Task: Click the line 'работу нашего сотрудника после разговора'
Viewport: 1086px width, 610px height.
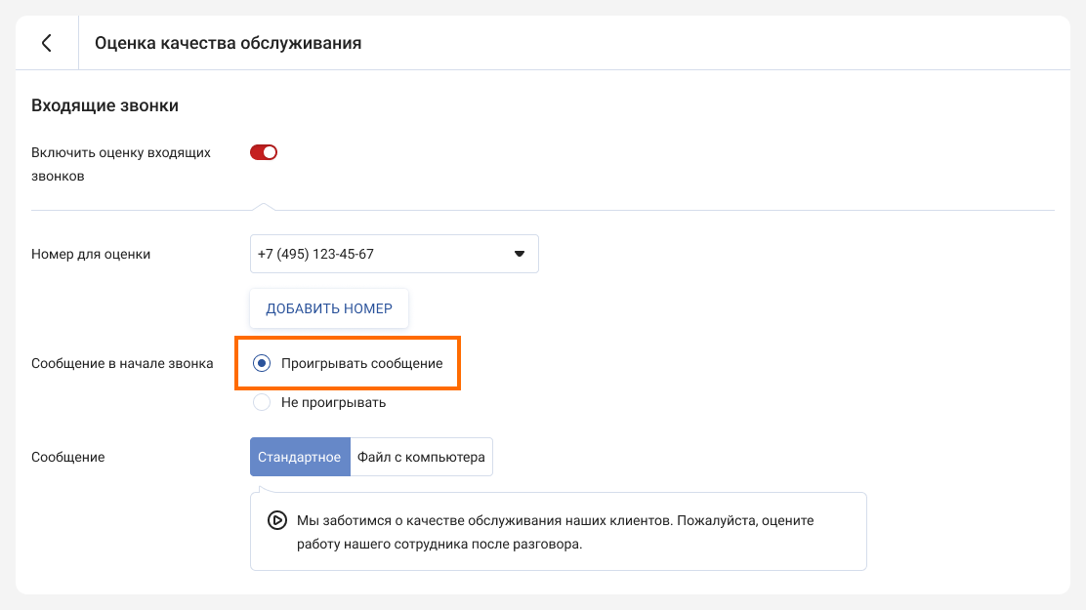Action: pyautogui.click(x=439, y=544)
